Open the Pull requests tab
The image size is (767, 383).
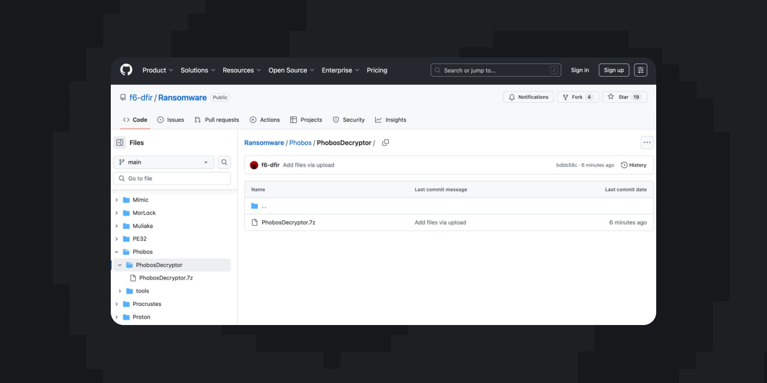point(216,120)
